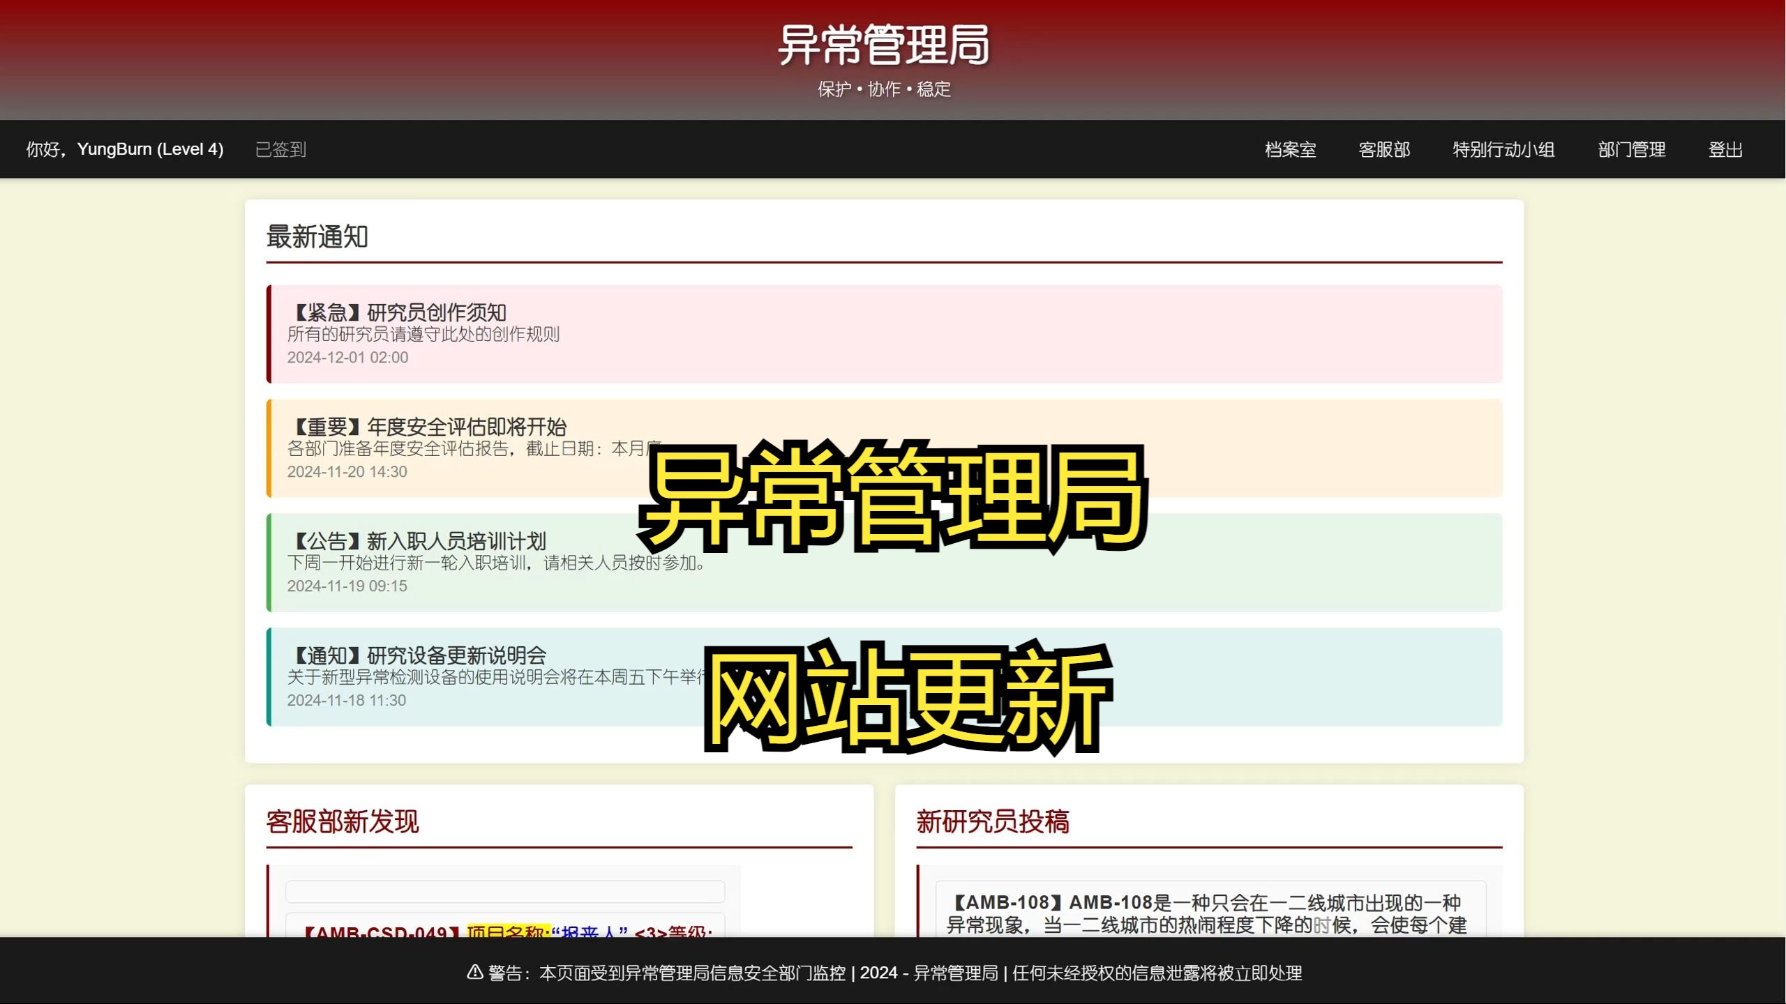
Task: Click the warning triangle icon in footer
Action: click(474, 971)
